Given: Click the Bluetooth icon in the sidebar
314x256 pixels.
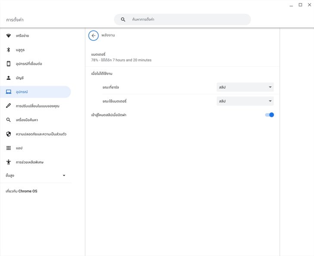Looking at the screenshot, I should [x=9, y=50].
